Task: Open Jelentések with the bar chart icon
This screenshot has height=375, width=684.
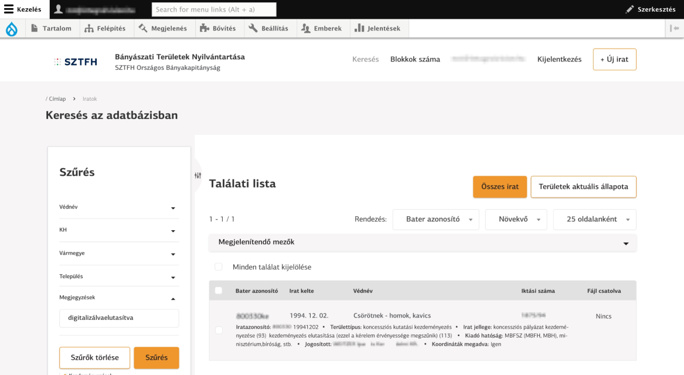Action: click(359, 28)
